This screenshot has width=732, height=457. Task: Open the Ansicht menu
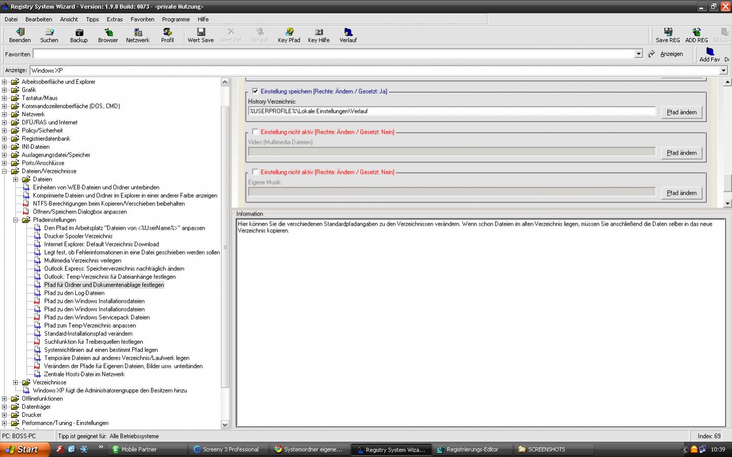click(69, 19)
